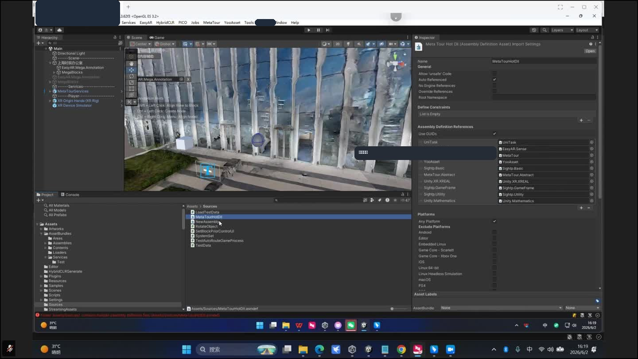
Task: Open the Center pivot mode dropdown
Action: [140, 44]
